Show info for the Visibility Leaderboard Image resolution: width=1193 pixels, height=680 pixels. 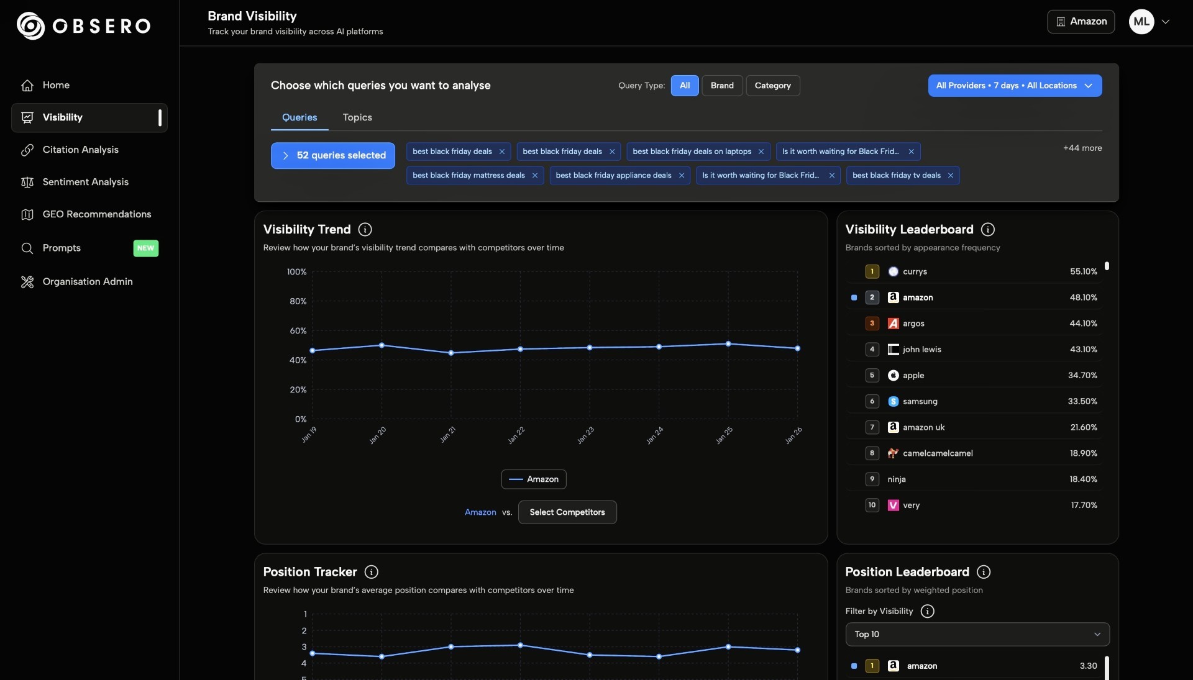click(987, 230)
